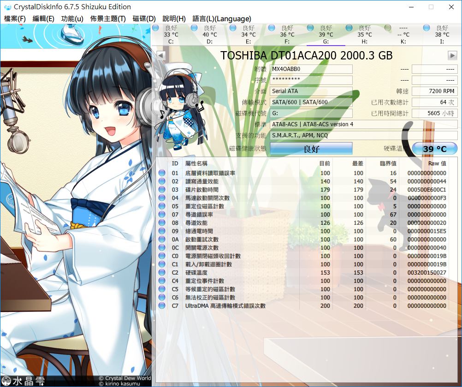The width and height of the screenshot is (462, 387).
Task: Open the 功能(u) menu
Action: pos(72,19)
